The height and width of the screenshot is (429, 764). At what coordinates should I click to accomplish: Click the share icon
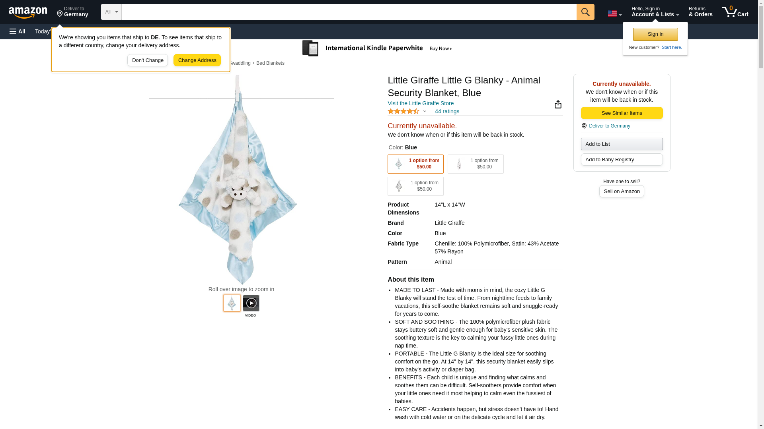(558, 104)
